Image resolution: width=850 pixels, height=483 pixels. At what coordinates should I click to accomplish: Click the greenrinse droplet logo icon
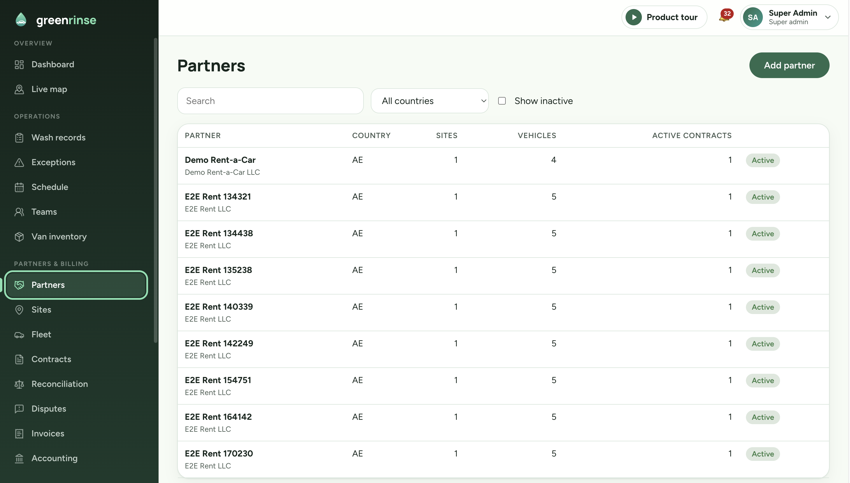click(21, 20)
